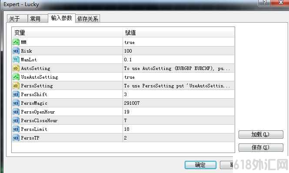Click the 保存 (S) button
This screenshot has width=289, height=173.
click(261, 147)
